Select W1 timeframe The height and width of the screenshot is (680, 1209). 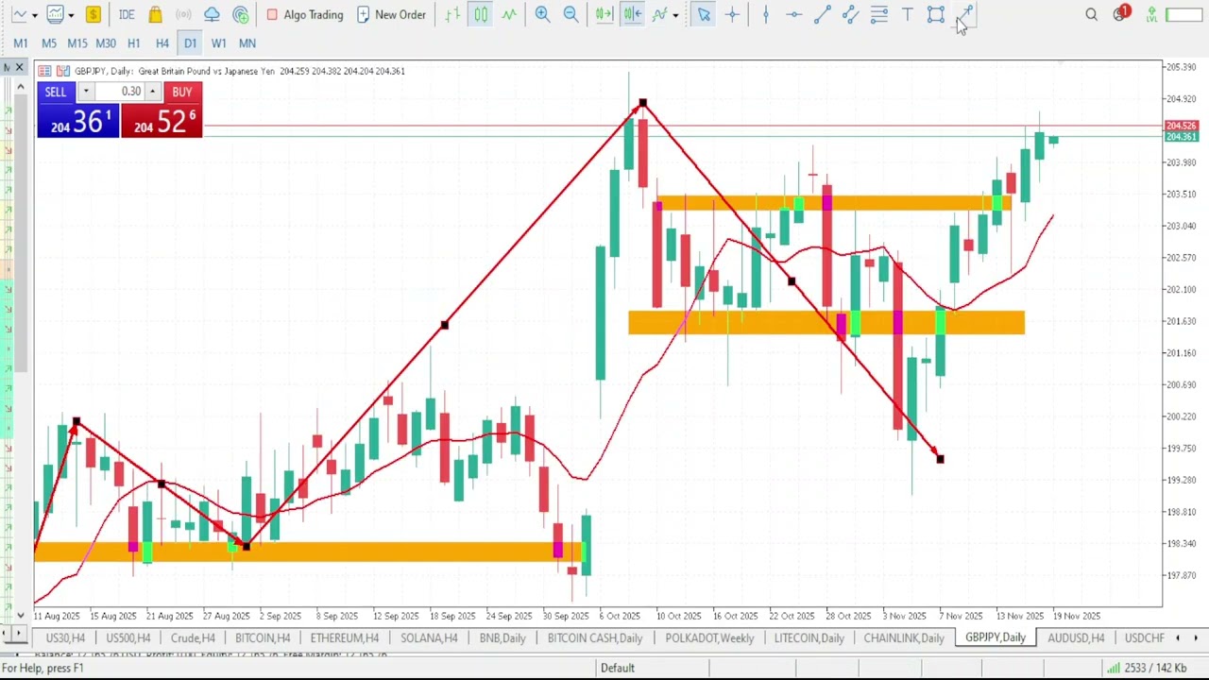219,42
